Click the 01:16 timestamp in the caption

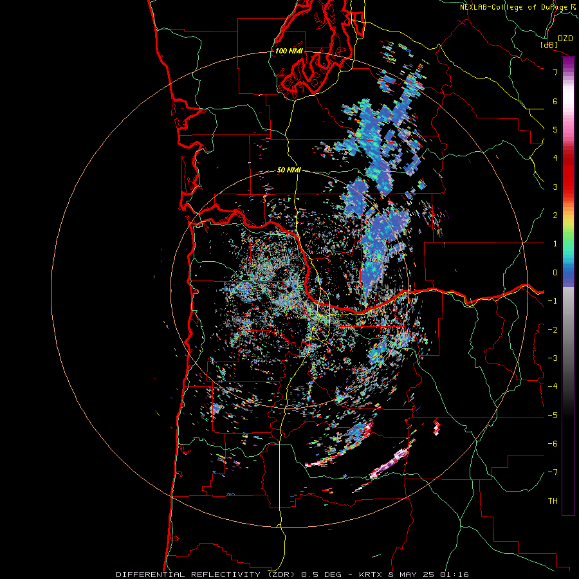(454, 574)
